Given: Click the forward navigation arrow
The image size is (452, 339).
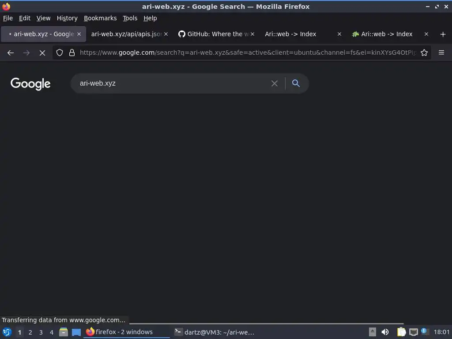Looking at the screenshot, I should (x=26, y=53).
